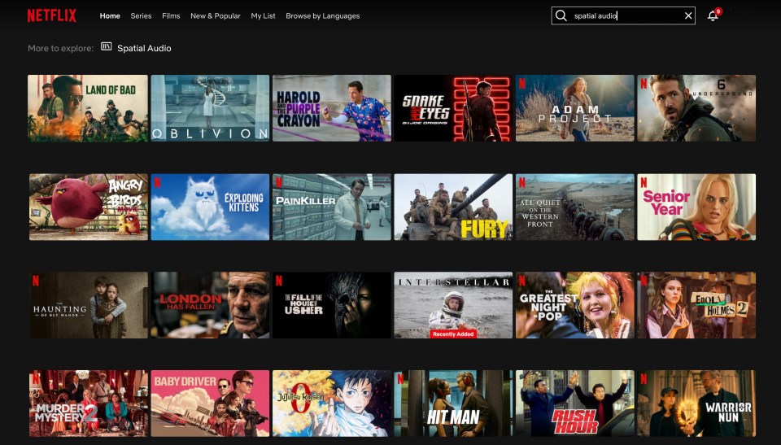
Task: Select the Interstellar thumbnail
Action: click(453, 305)
